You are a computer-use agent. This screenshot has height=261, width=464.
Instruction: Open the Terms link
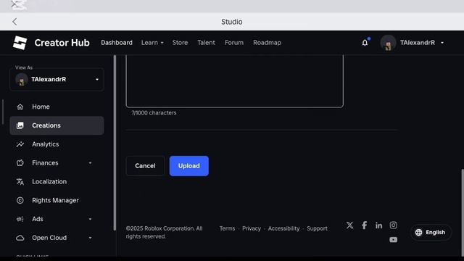coord(227,228)
